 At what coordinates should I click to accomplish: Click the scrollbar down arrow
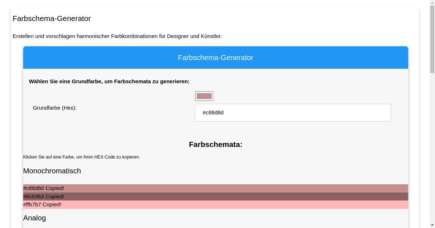(432, 225)
